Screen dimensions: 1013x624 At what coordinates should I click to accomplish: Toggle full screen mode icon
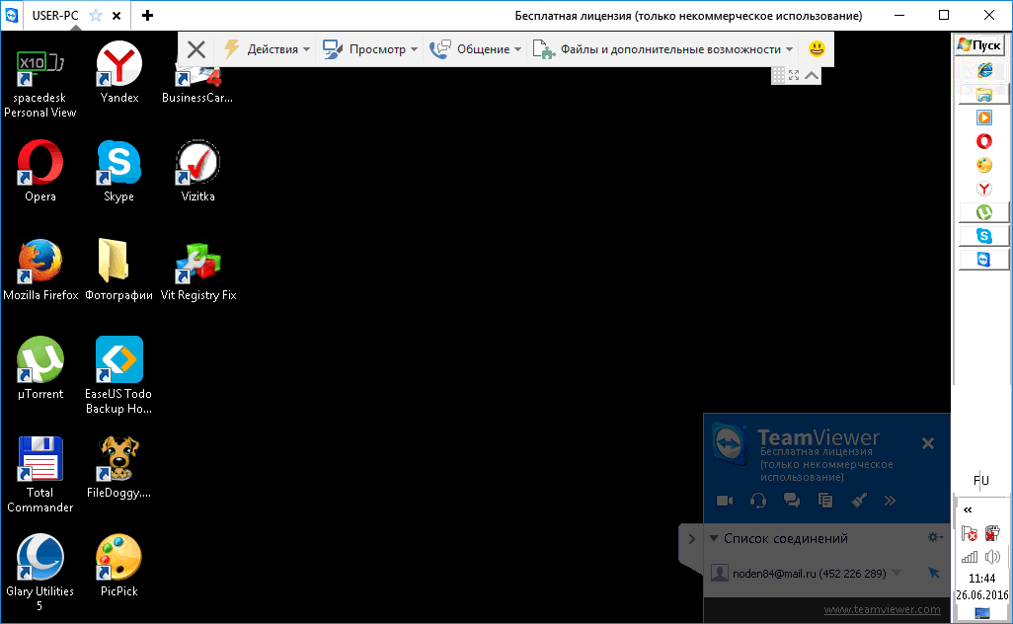(x=794, y=75)
